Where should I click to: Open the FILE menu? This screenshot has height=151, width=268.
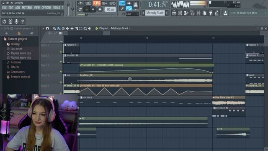point(4,8)
